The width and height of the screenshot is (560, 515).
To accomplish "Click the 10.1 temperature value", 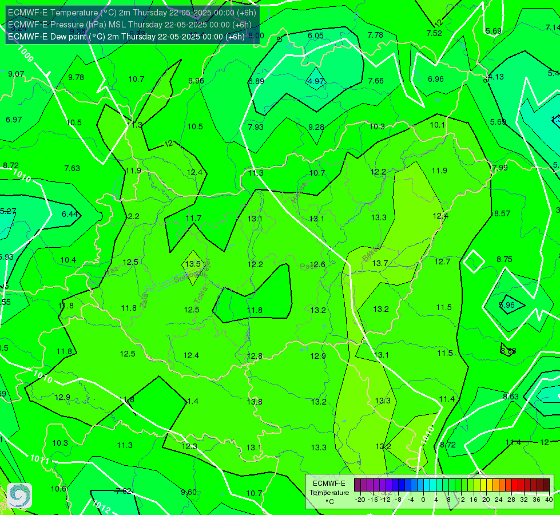I will pyautogui.click(x=437, y=125).
